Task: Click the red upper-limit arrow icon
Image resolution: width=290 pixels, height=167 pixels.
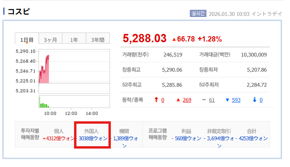Action: (156, 100)
